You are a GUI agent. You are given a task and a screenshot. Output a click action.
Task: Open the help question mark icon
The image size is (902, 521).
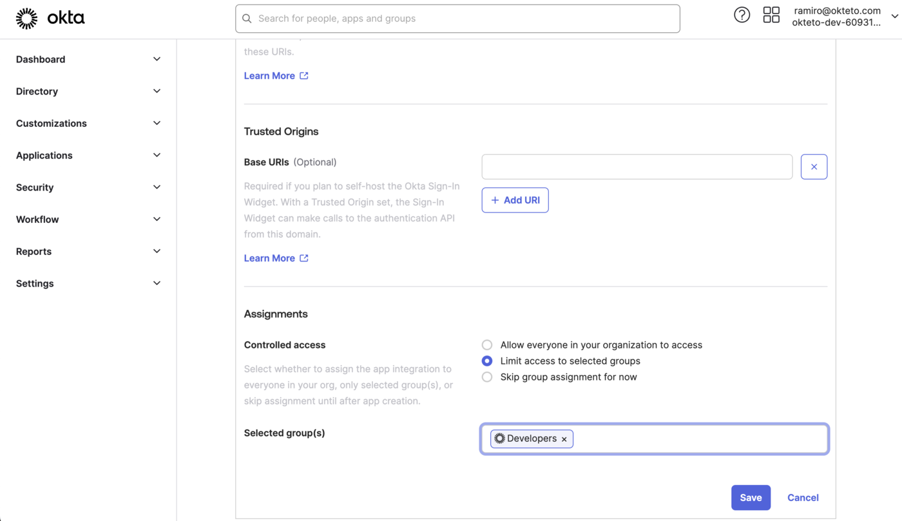pyautogui.click(x=742, y=14)
